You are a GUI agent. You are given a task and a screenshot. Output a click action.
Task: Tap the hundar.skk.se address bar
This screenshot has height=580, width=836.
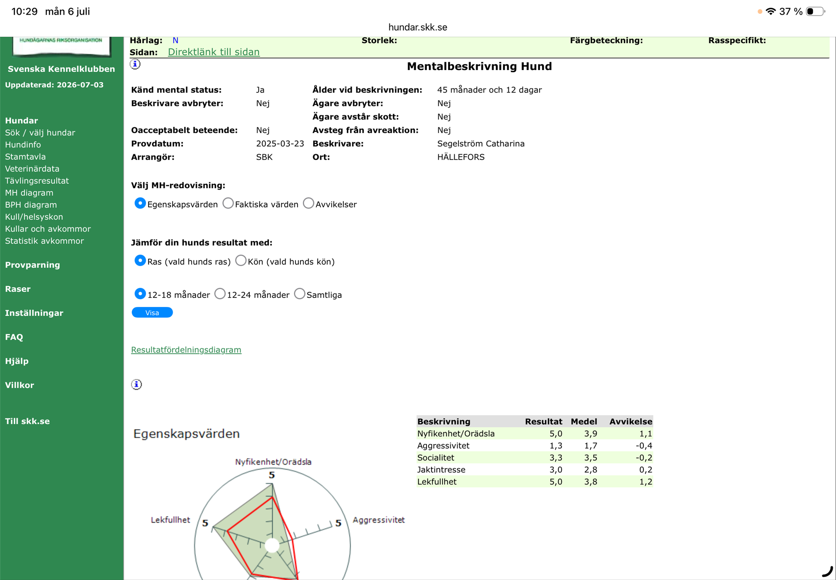click(x=418, y=27)
